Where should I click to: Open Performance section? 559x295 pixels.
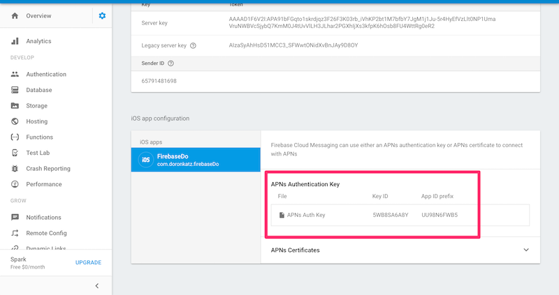44,184
